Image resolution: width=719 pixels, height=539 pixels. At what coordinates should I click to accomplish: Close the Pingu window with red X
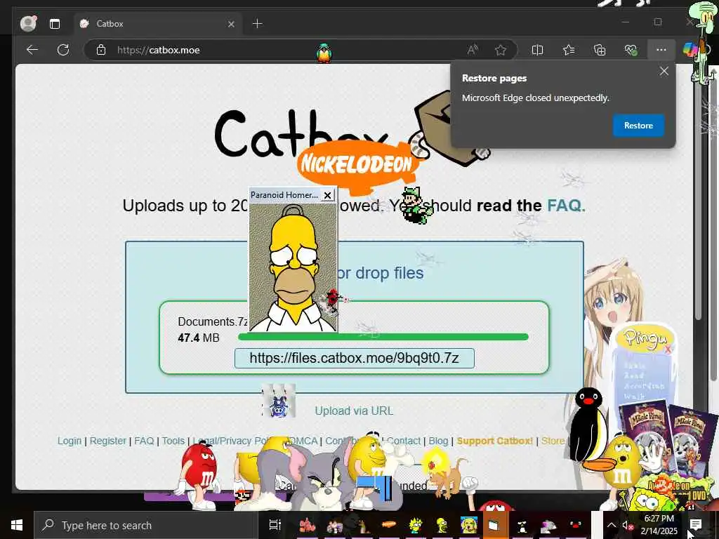668,350
